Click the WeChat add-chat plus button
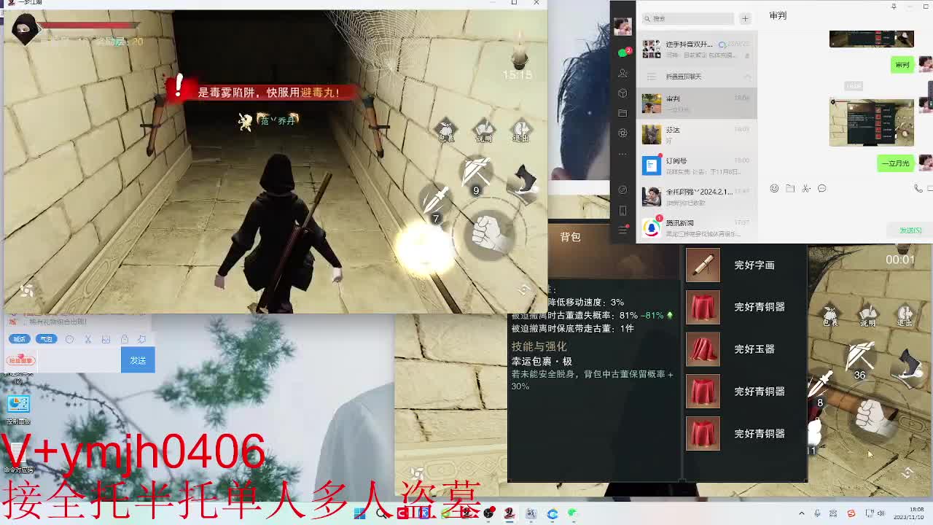Screen dimensions: 933x525 point(745,18)
